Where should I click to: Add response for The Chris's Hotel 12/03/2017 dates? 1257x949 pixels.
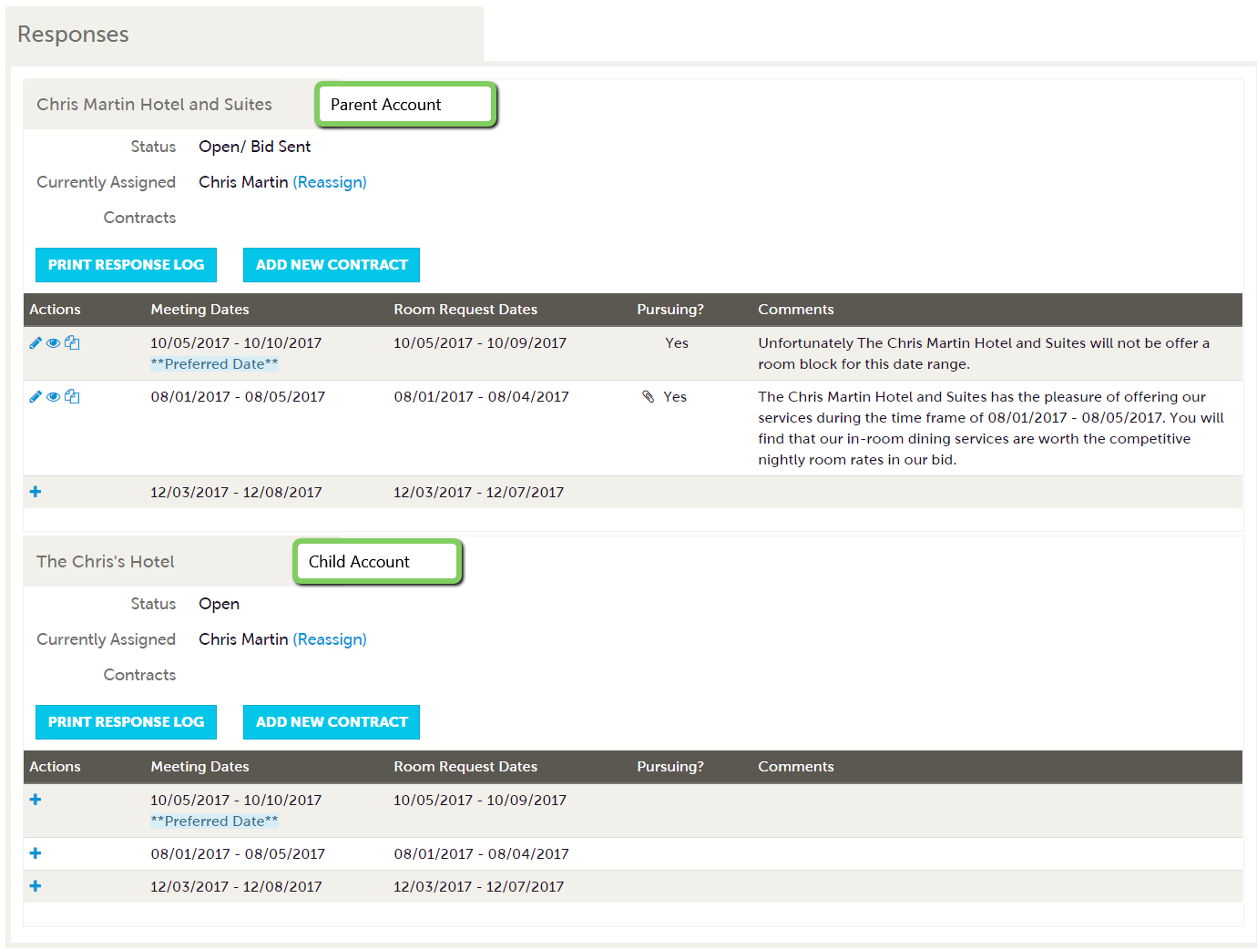pyautogui.click(x=36, y=886)
